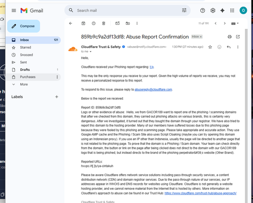Open the Google apps grid
The height and width of the screenshot is (203, 253).
pos(232,11)
